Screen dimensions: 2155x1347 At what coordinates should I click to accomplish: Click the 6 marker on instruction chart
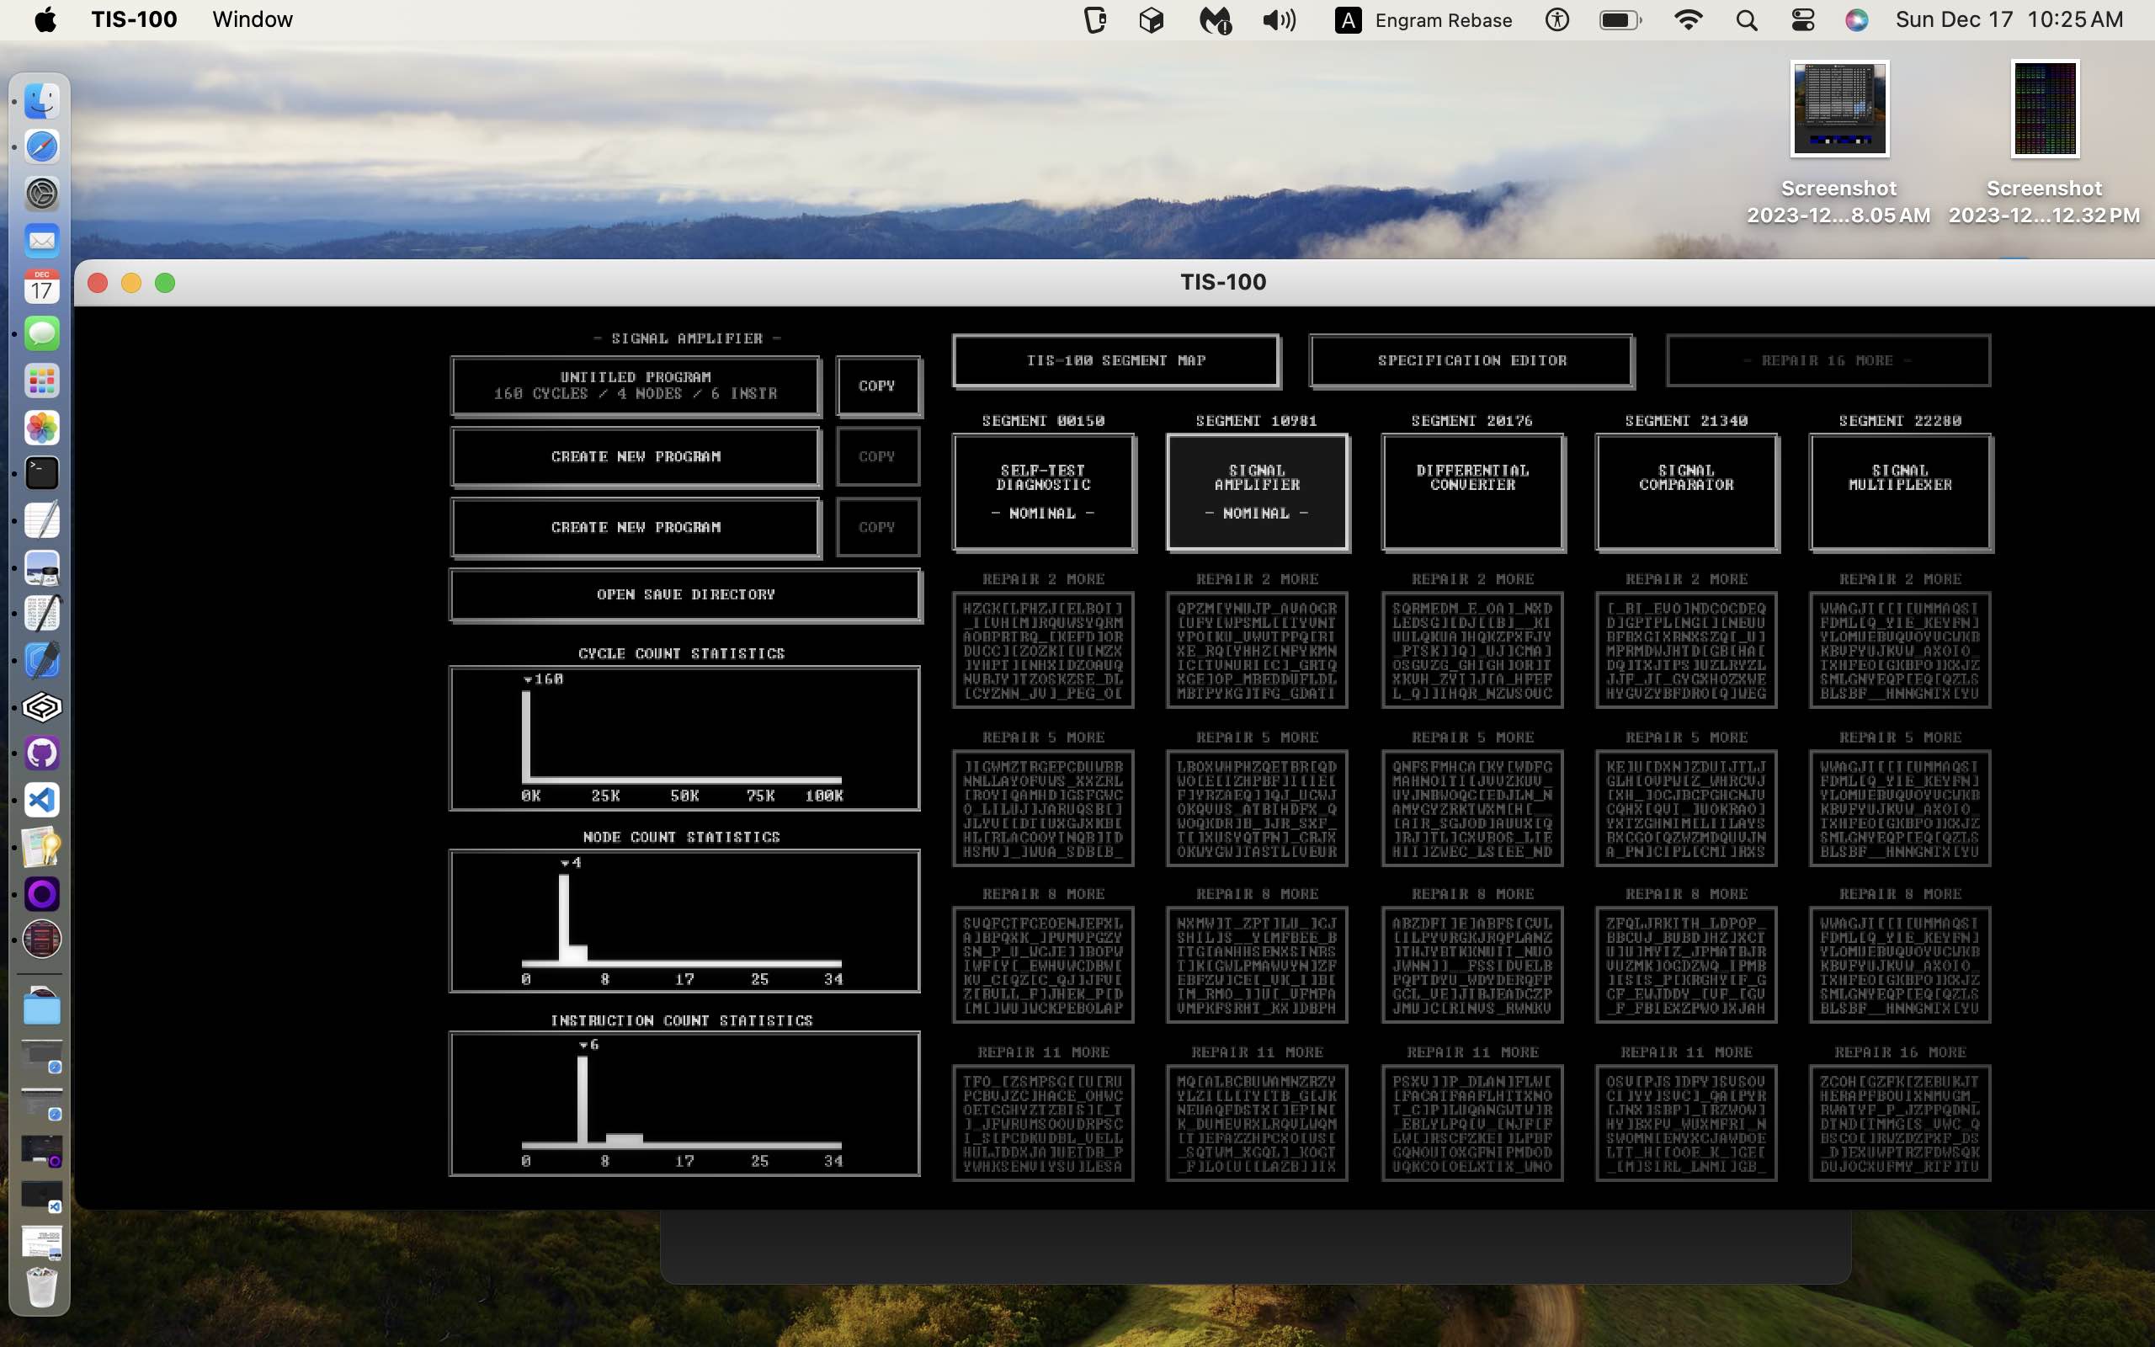(588, 1044)
